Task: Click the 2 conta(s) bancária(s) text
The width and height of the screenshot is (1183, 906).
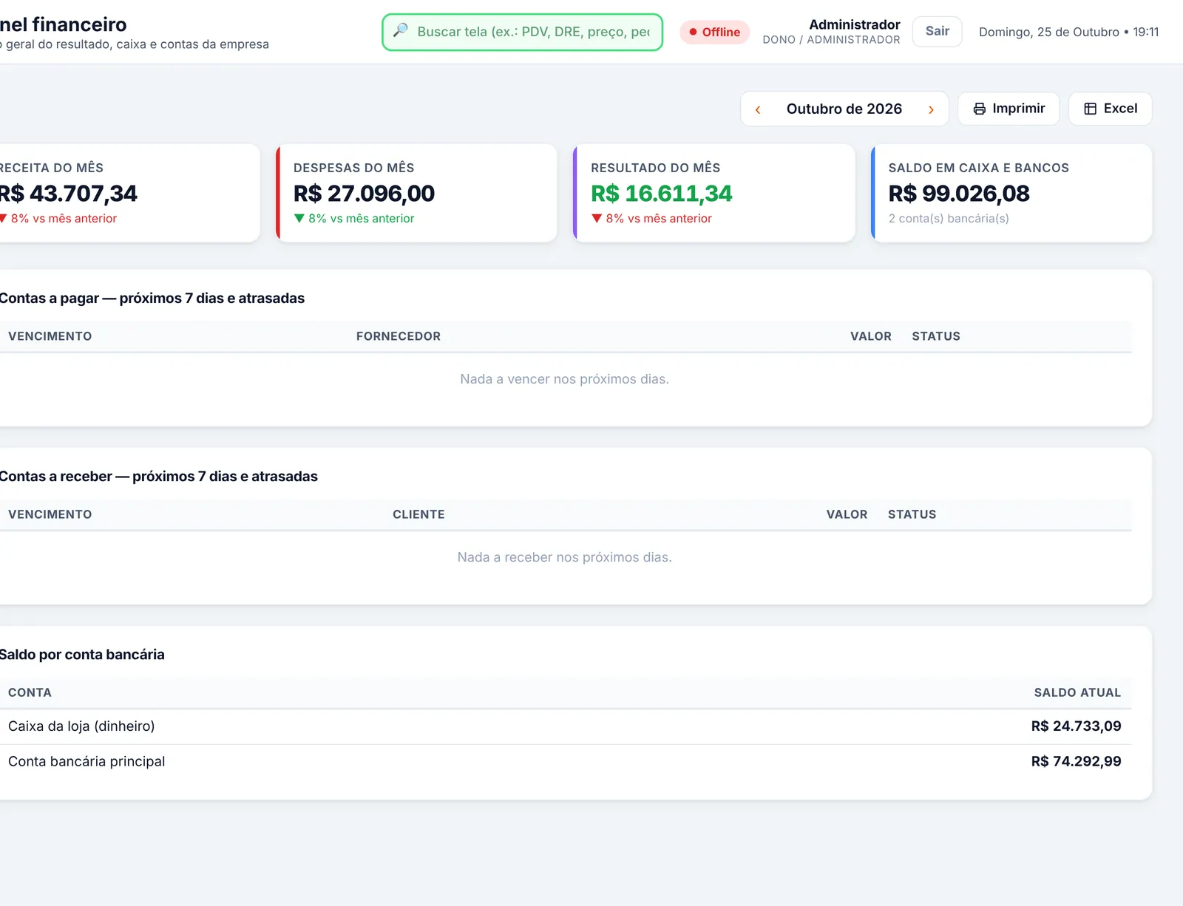Action: (949, 218)
